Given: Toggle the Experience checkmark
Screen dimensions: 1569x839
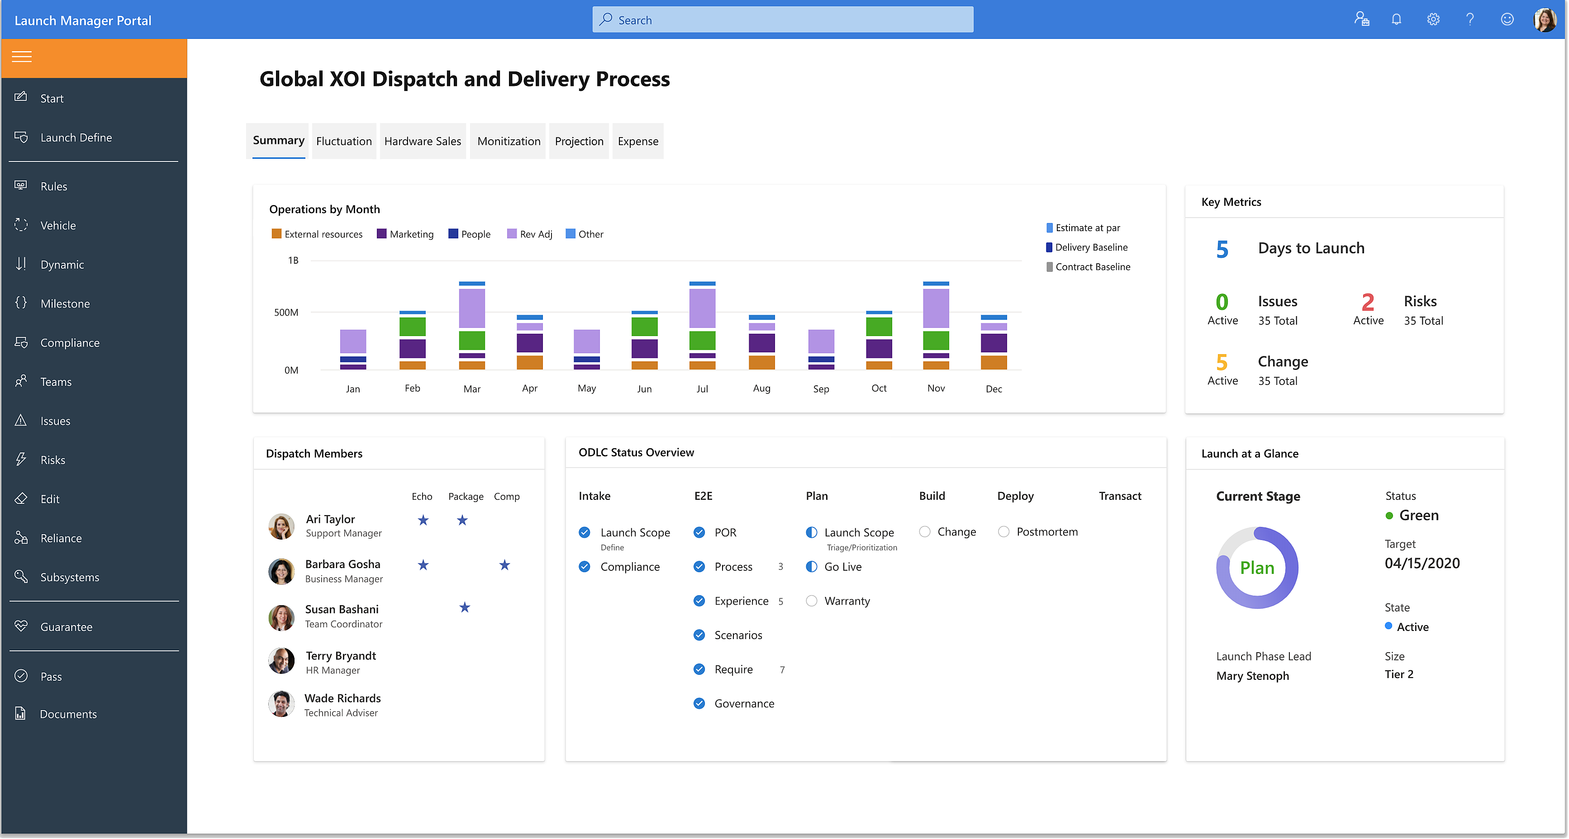Looking at the screenshot, I should point(699,601).
